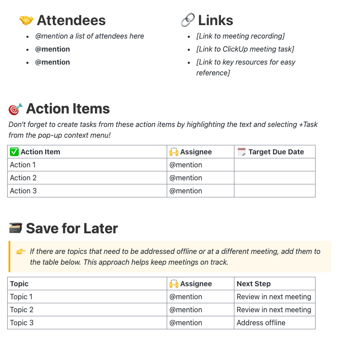Open the ClickUp meeting task link placeholder
Viewport: 359px width, 345px height.
245,49
